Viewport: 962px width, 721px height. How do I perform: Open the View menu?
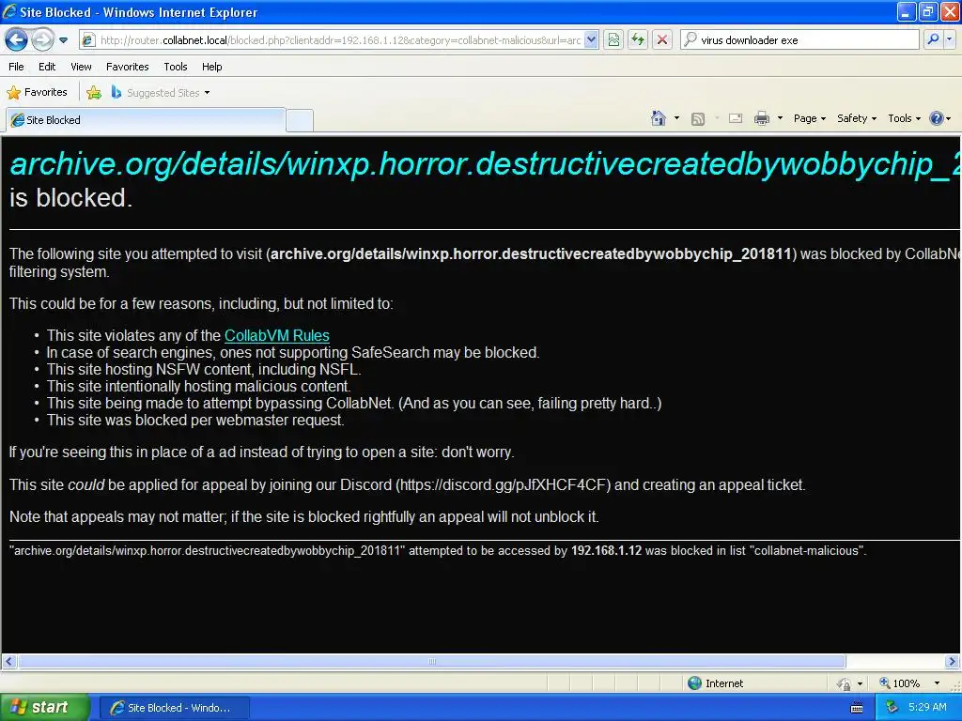point(81,67)
